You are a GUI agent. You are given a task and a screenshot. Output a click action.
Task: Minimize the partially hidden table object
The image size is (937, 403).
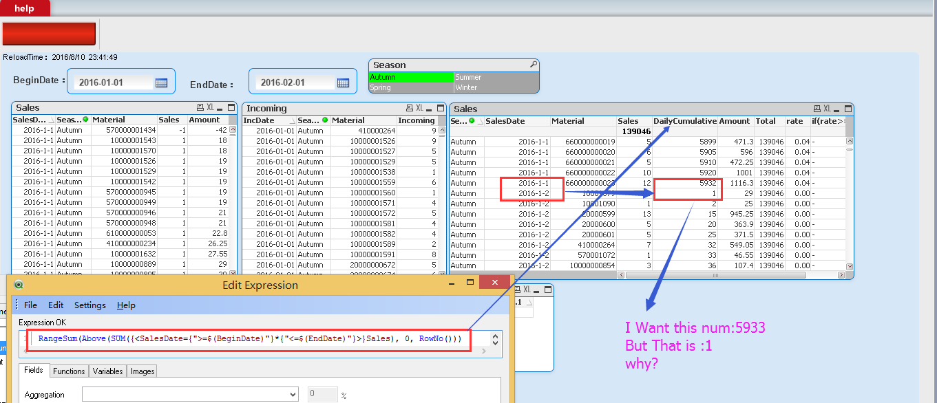[537, 290]
